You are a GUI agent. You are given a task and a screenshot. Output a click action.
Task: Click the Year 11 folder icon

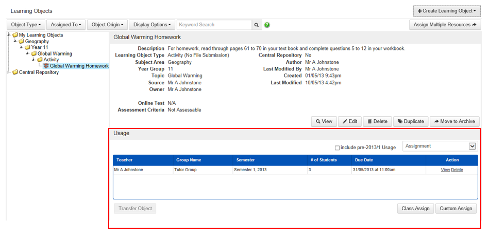27,48
